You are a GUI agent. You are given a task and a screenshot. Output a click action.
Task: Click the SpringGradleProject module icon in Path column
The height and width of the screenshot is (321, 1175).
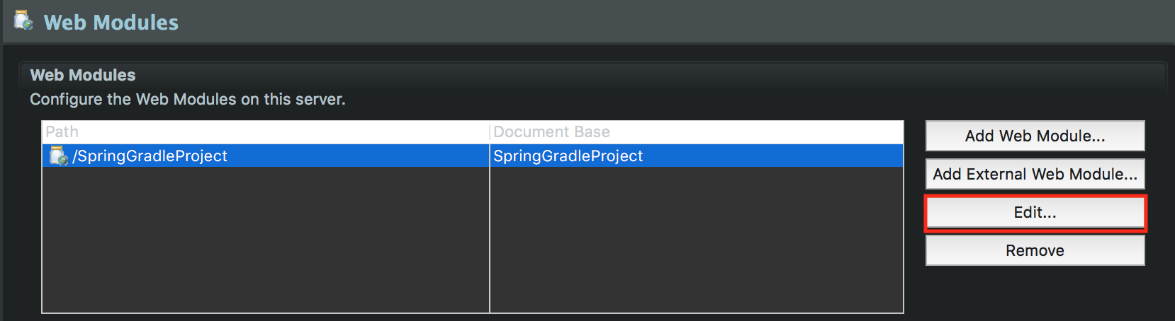58,156
